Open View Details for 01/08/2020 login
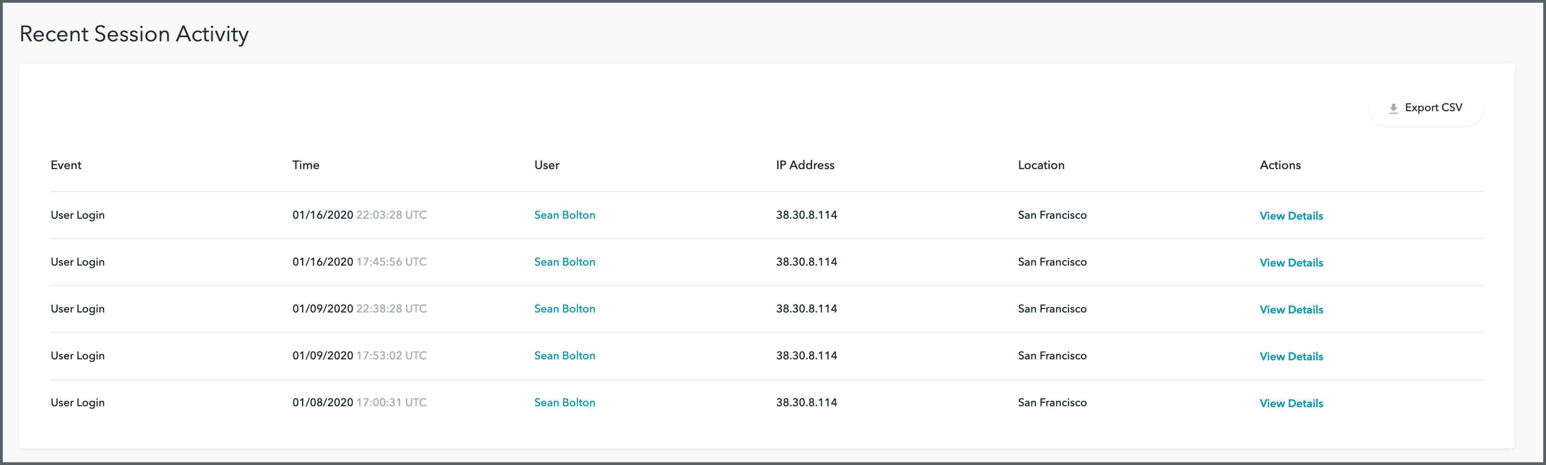1546x465 pixels. (x=1291, y=403)
